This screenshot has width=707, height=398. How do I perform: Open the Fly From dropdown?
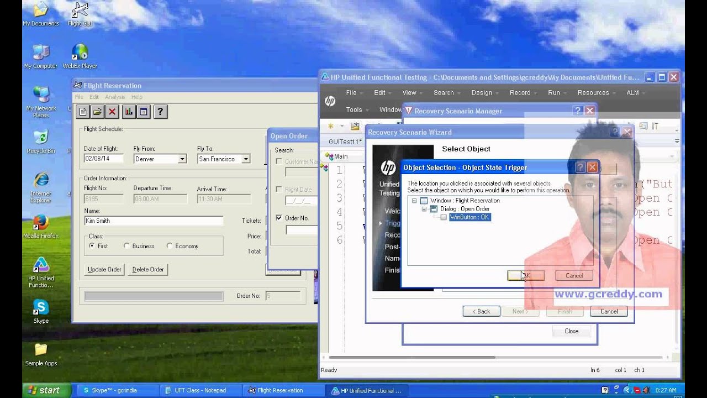point(182,159)
